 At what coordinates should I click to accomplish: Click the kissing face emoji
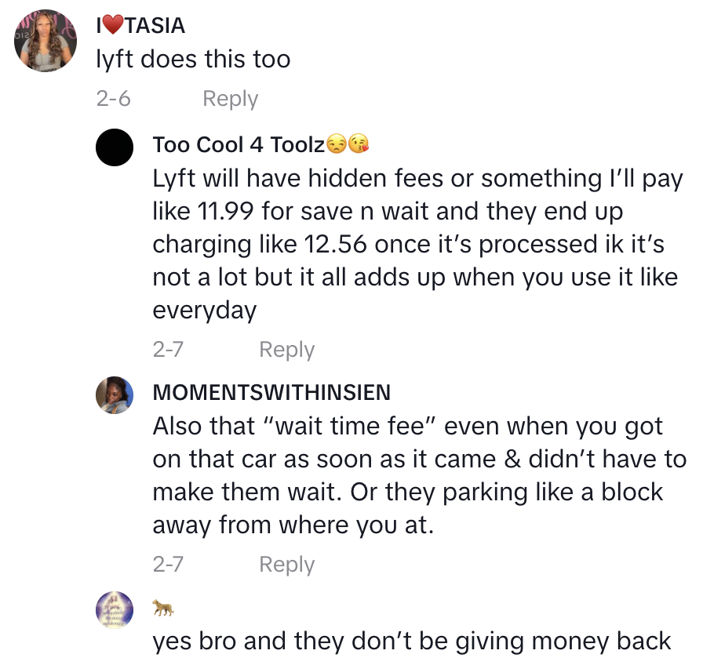[x=359, y=145]
